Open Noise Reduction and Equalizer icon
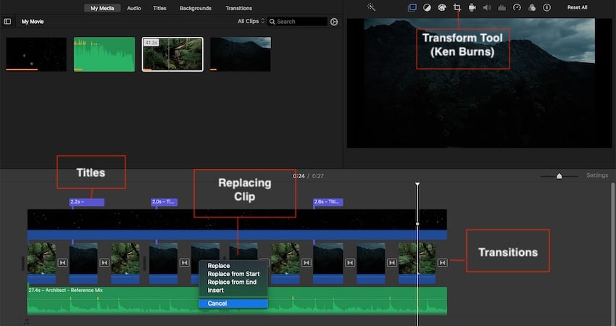 coord(501,7)
